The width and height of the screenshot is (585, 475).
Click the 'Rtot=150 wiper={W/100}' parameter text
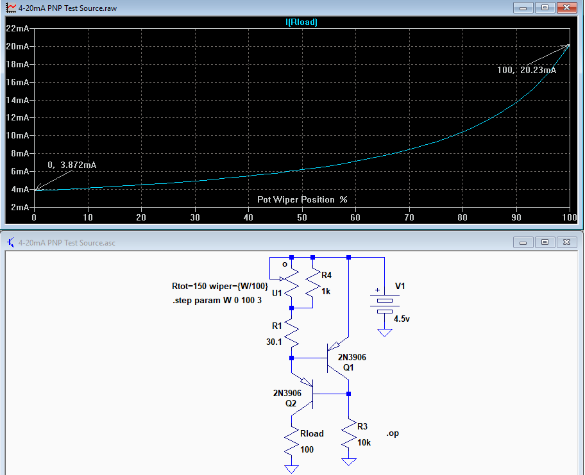220,286
